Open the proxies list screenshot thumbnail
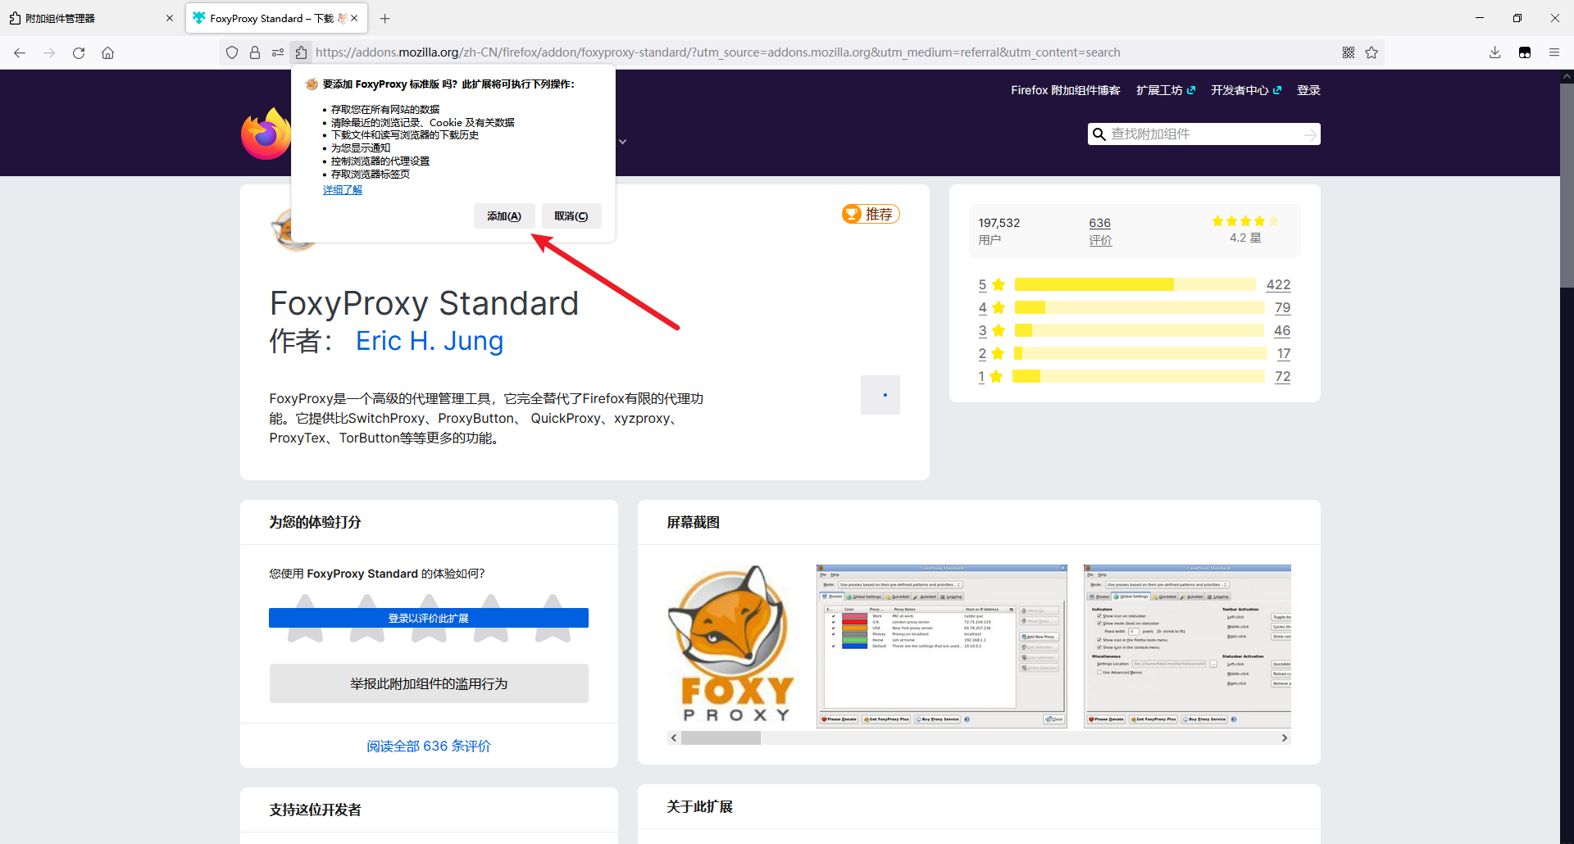The height and width of the screenshot is (844, 1574). point(942,646)
